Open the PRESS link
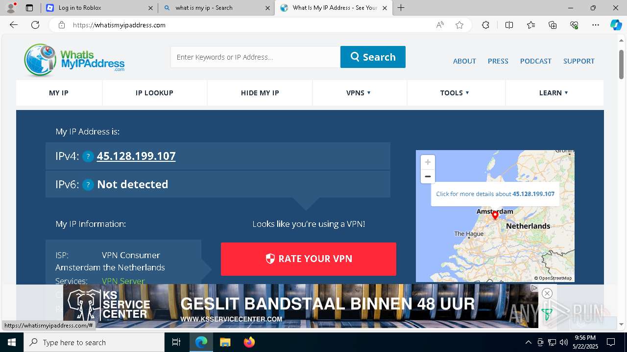This screenshot has height=352, width=627. coord(498,61)
